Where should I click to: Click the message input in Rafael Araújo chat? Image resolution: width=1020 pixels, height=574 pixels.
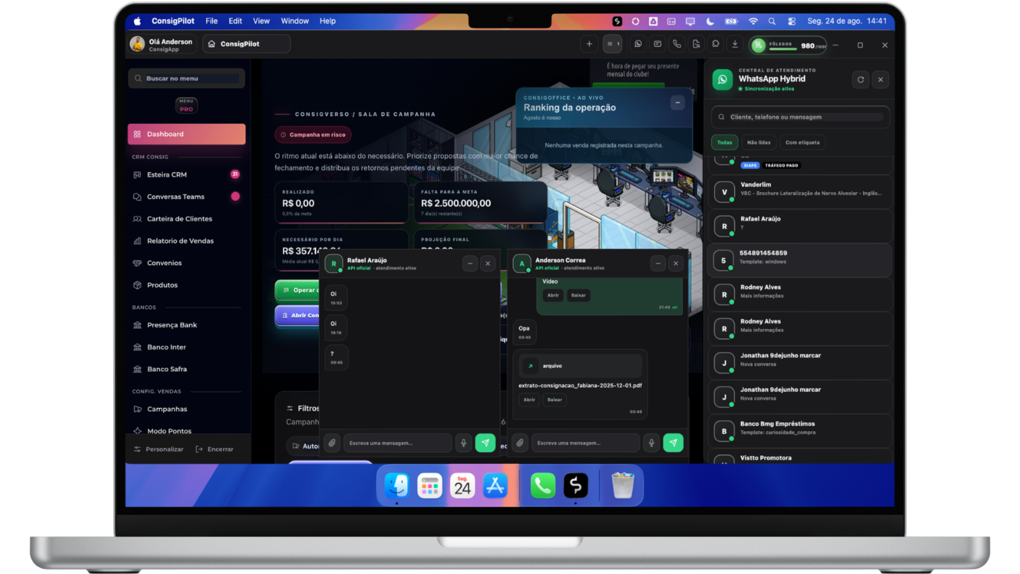pos(397,443)
